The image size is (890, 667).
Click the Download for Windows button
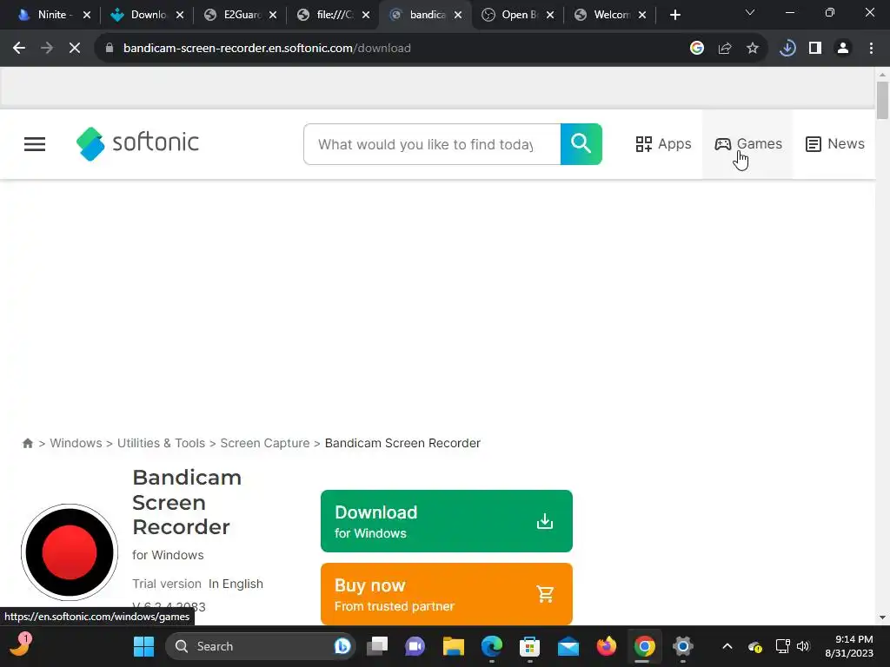pyautogui.click(x=446, y=521)
